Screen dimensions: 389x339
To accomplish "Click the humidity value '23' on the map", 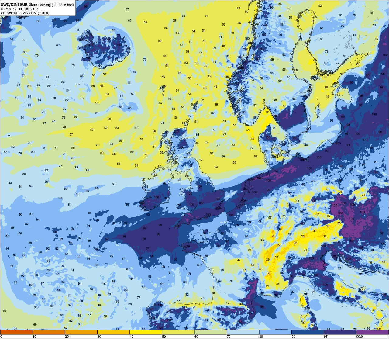I will coord(274,236).
